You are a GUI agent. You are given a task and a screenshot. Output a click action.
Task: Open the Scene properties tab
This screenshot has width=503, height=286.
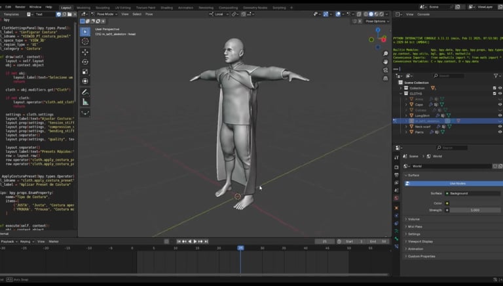(x=396, y=190)
